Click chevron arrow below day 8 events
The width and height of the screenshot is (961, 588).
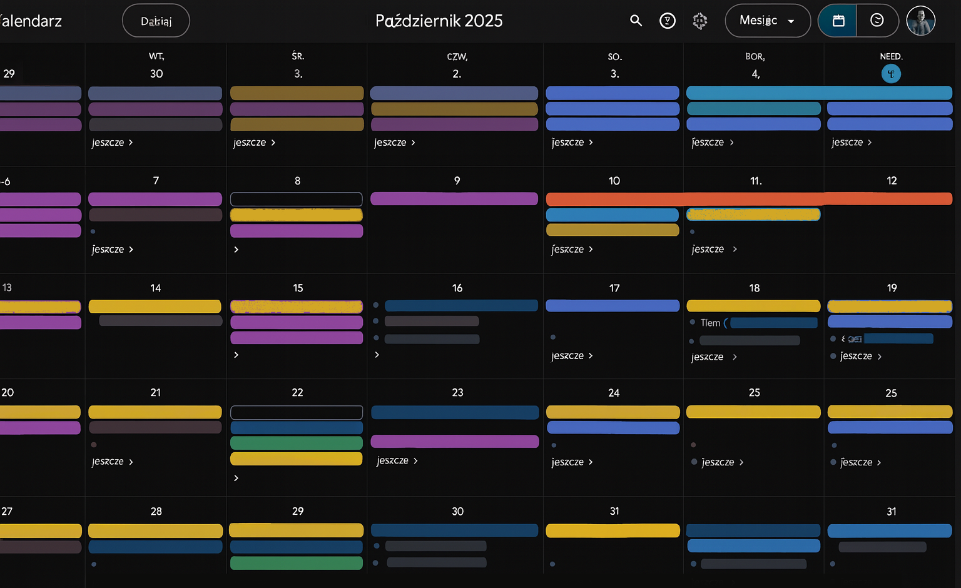(236, 250)
